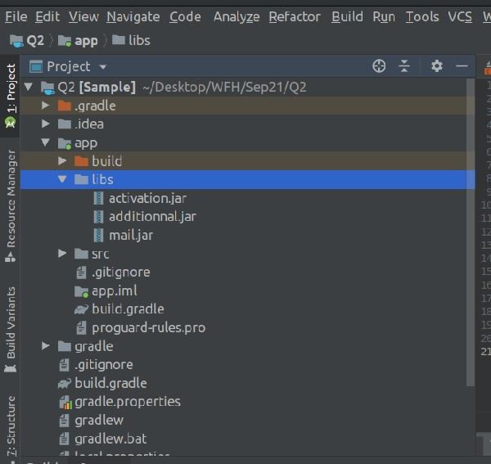Hide the Project panel with minimize icon
This screenshot has height=464, width=491.
(x=462, y=66)
